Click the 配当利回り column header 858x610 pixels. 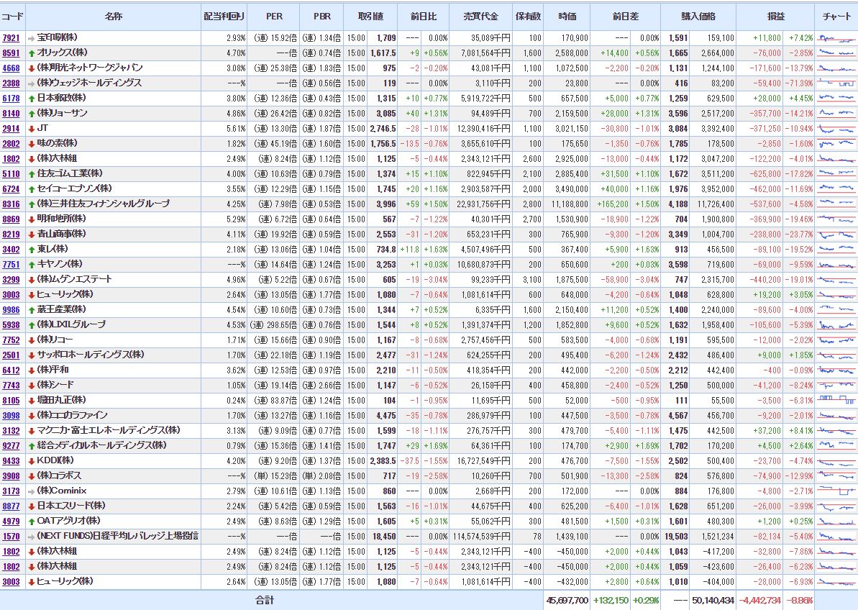click(x=224, y=16)
